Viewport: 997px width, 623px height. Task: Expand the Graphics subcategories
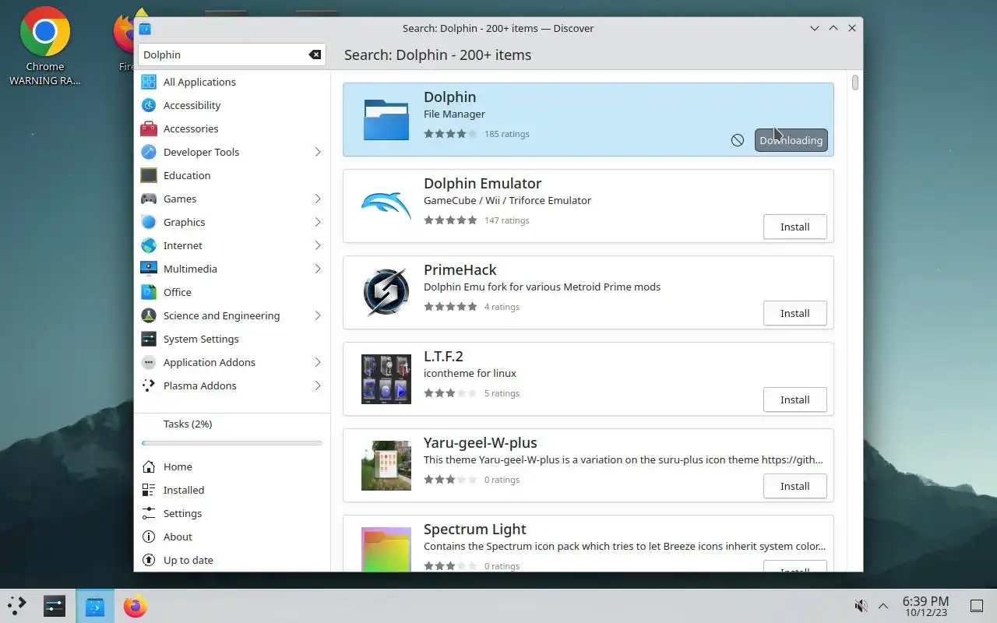coord(318,222)
